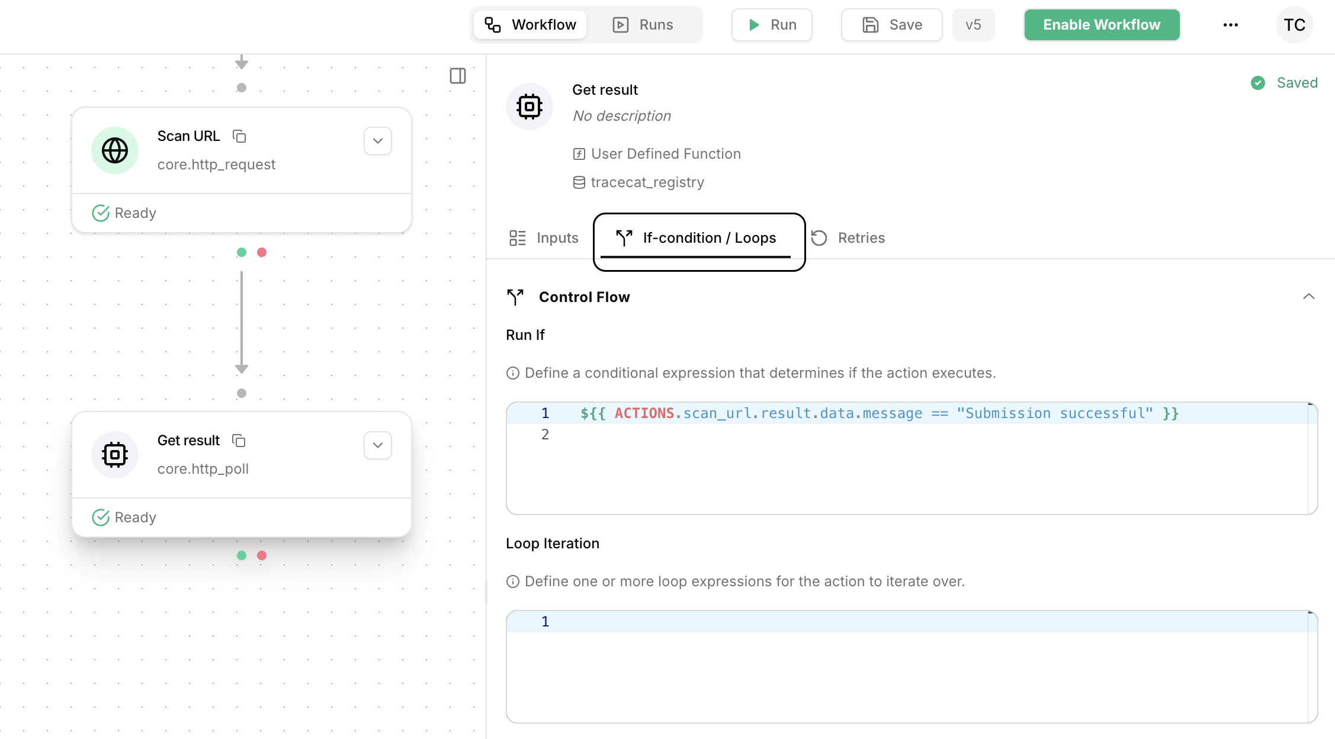Click the tracecat_registry database icon
This screenshot has height=739, width=1335.
579,182
